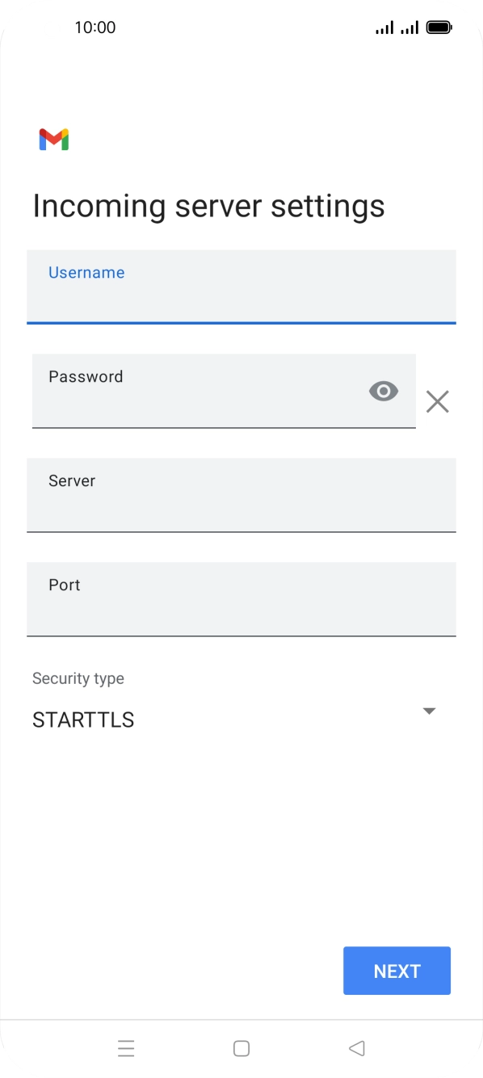483x1078 pixels.
Task: Tap the Port field
Action: (x=241, y=599)
